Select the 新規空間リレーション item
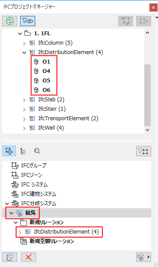This screenshot has width=158, height=267. point(52,241)
